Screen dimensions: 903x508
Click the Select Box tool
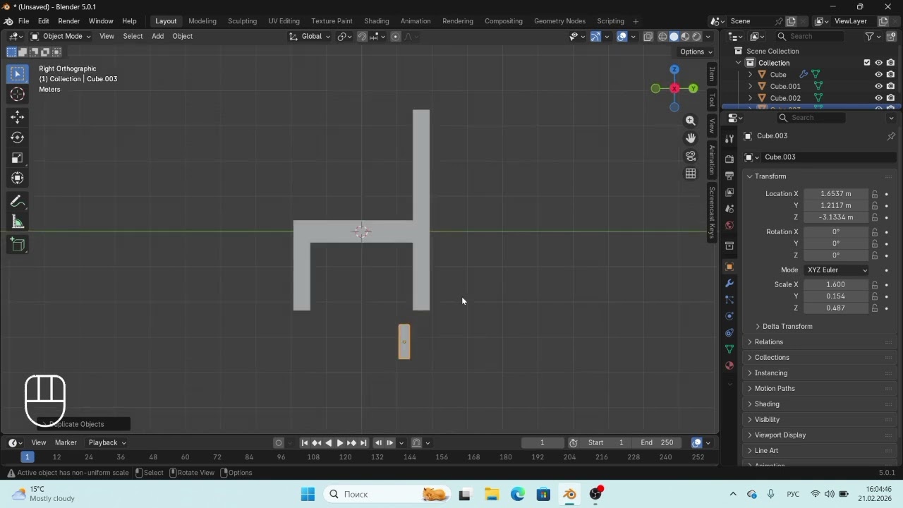coord(18,74)
